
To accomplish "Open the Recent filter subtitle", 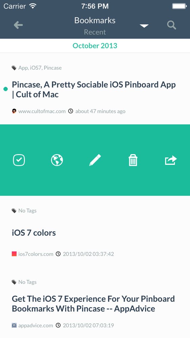I will point(95,32).
